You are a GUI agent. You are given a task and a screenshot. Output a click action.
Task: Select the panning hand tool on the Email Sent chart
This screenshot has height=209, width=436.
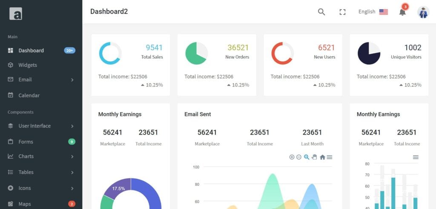(315, 157)
